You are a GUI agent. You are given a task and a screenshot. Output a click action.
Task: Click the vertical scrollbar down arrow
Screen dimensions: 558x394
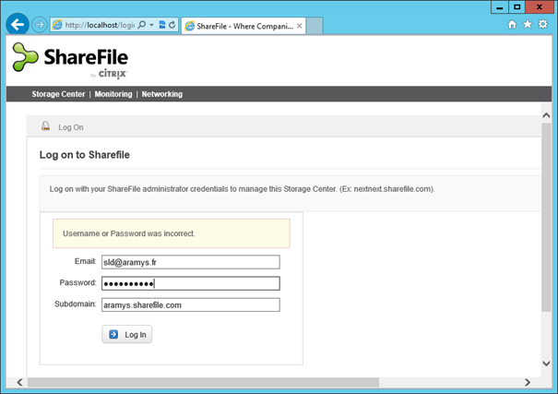tap(546, 364)
